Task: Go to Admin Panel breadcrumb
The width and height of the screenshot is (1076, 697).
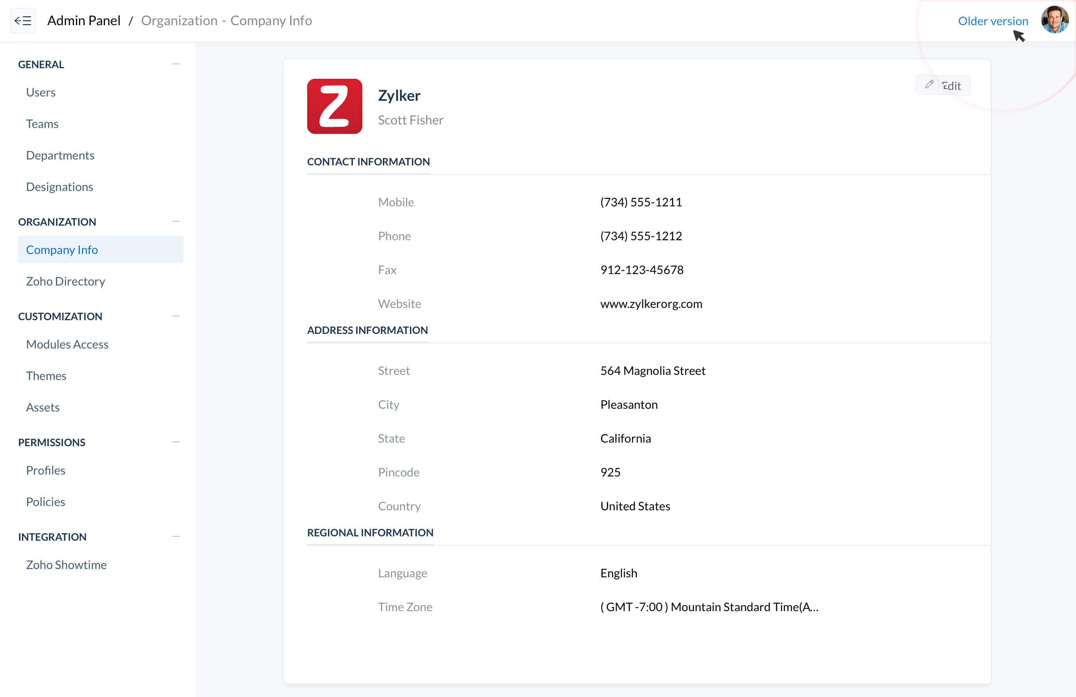Action: (83, 20)
